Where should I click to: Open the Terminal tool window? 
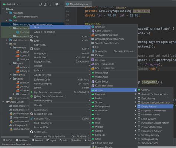pos(37,140)
